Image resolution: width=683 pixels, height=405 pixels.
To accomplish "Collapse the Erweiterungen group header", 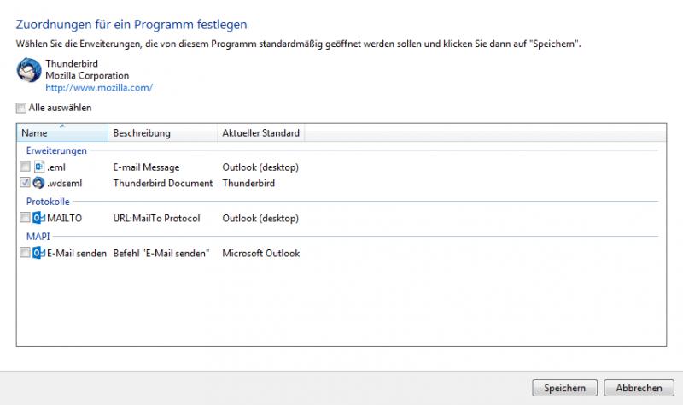I will click(56, 150).
